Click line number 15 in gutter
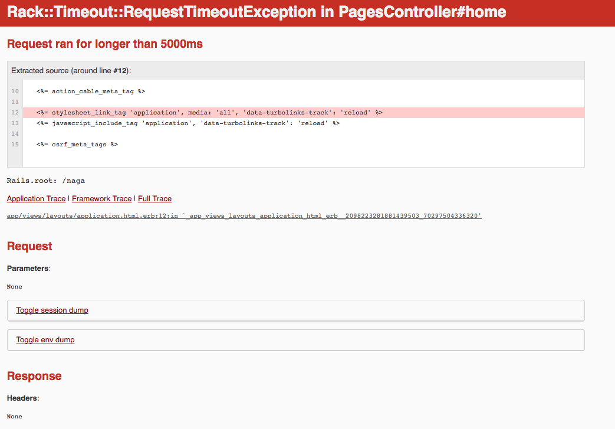 [15, 145]
